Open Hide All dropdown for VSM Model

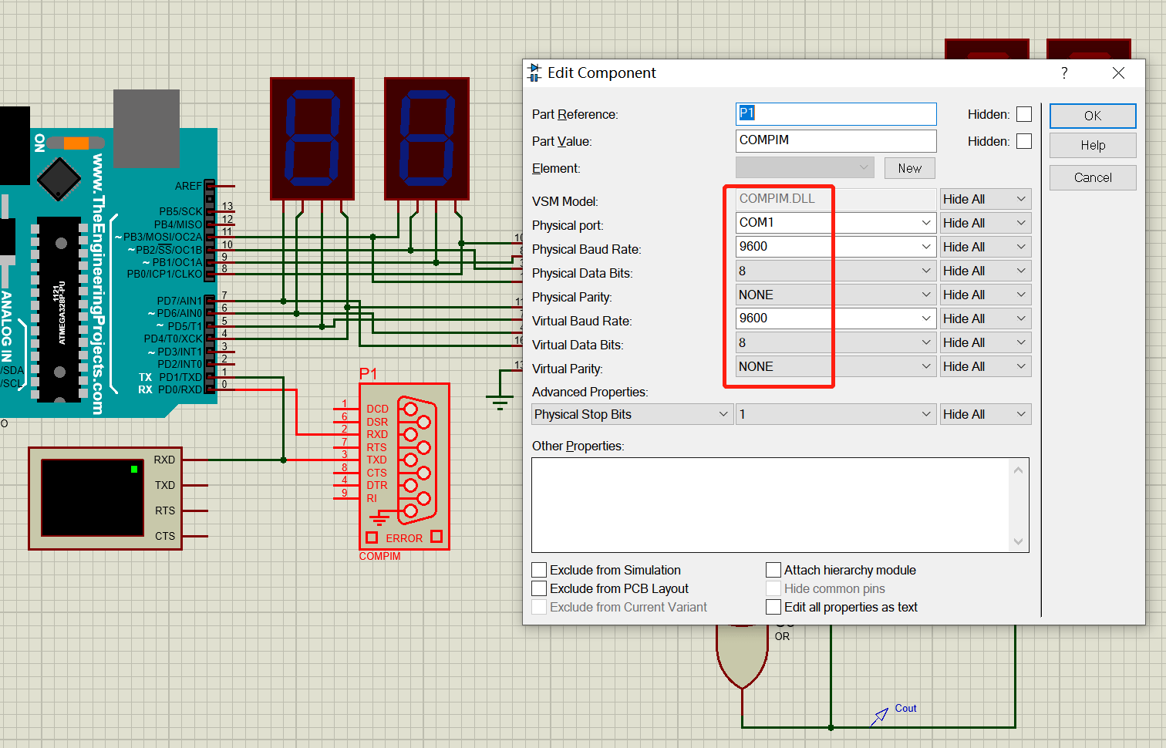985,199
